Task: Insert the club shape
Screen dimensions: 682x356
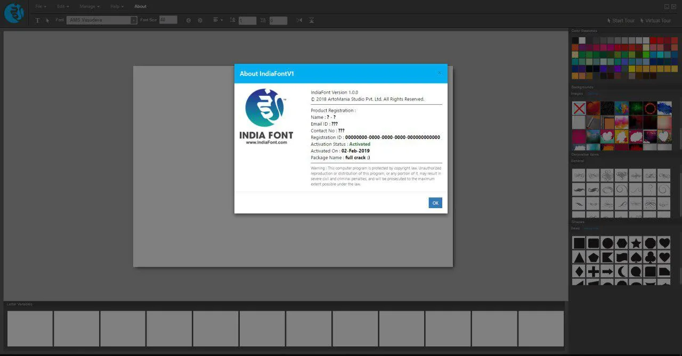Action: (650, 258)
